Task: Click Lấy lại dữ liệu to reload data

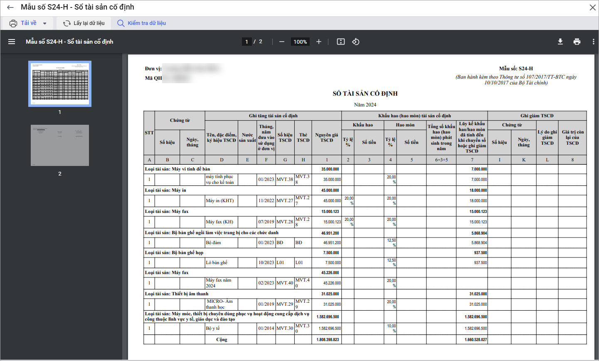Action: (x=84, y=23)
